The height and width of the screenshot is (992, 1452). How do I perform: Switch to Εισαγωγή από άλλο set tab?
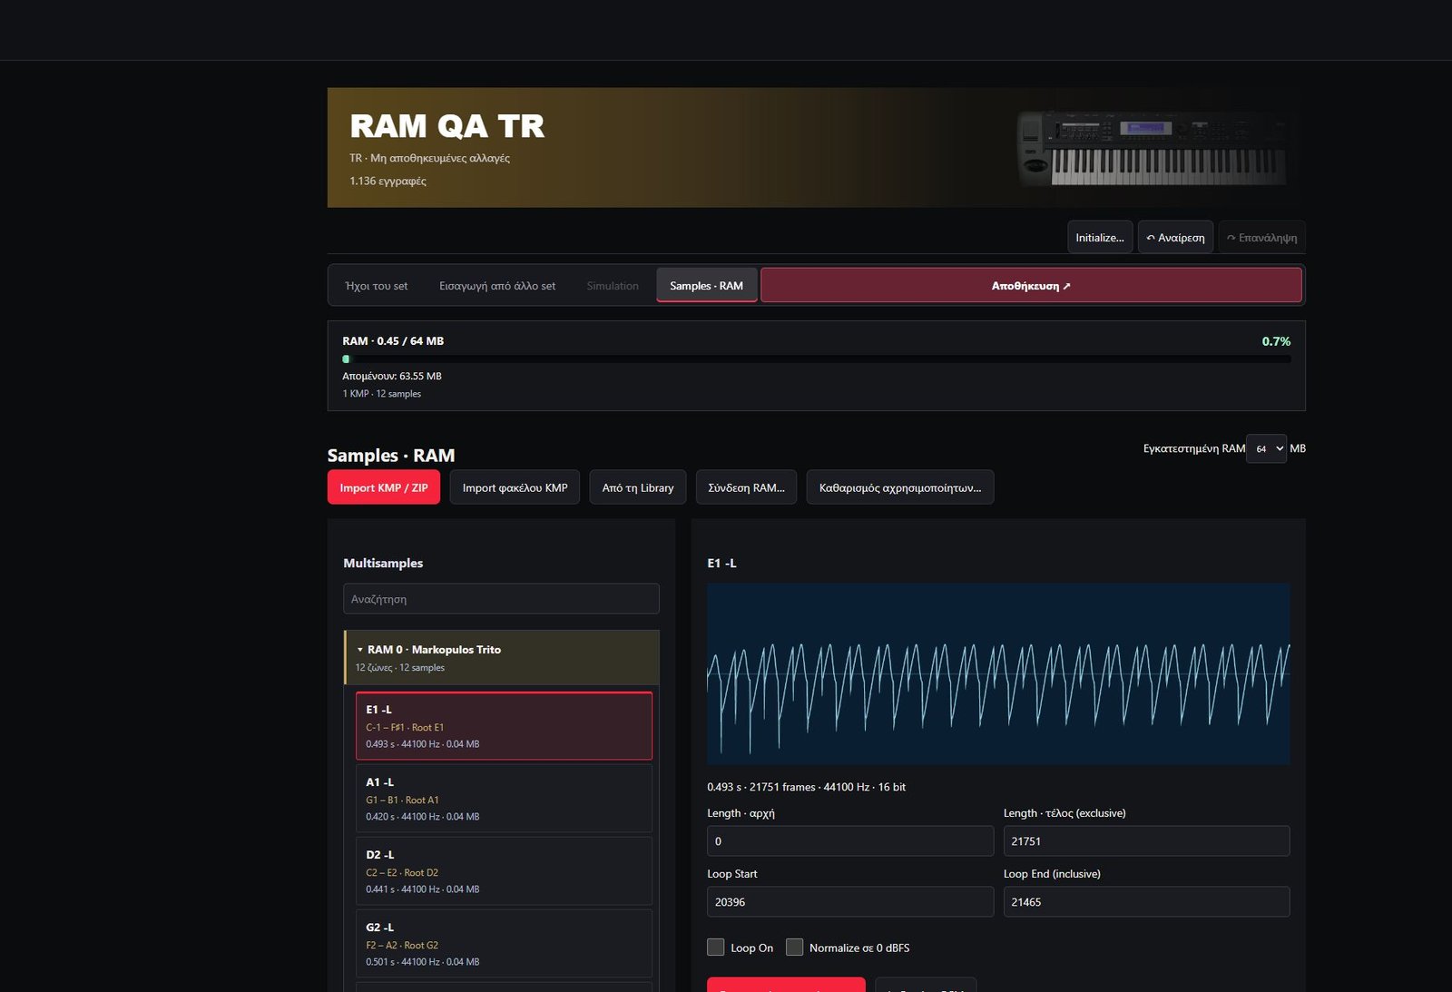pos(497,286)
